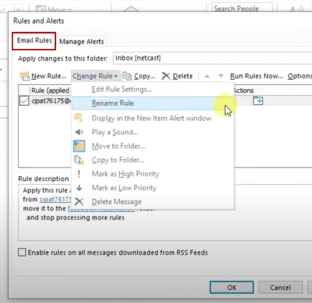Viewport: 312px width, 303px height.
Task: Click the copy-to-folder icon in menu
Action: click(x=79, y=160)
